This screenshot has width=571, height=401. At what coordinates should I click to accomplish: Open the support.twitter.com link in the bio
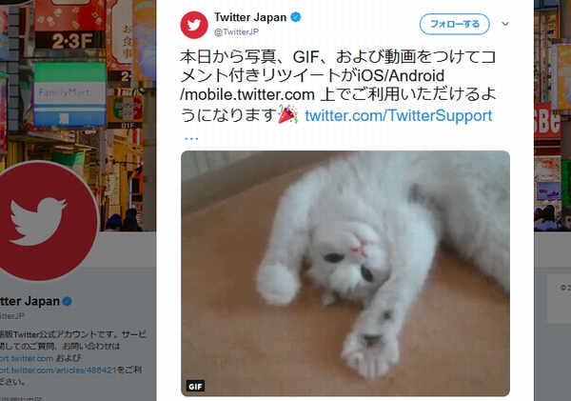click(27, 358)
